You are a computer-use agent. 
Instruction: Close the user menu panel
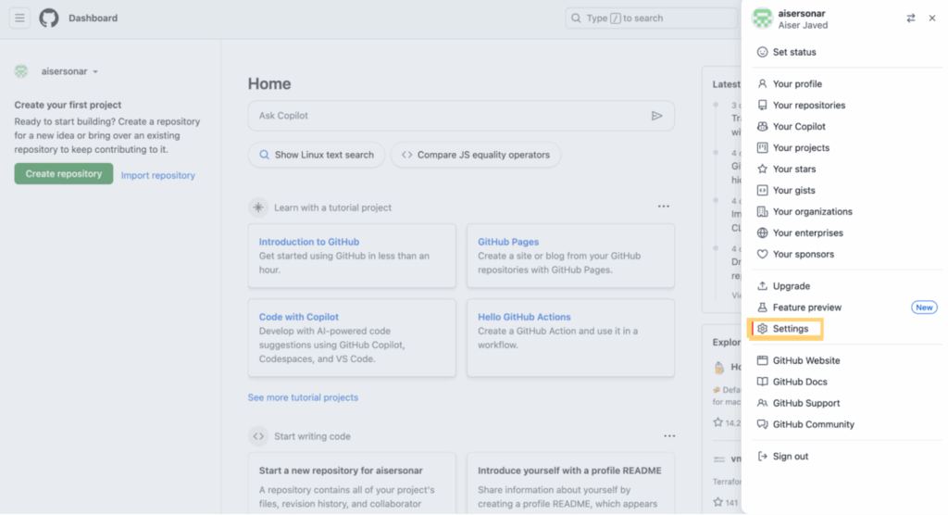tap(932, 19)
